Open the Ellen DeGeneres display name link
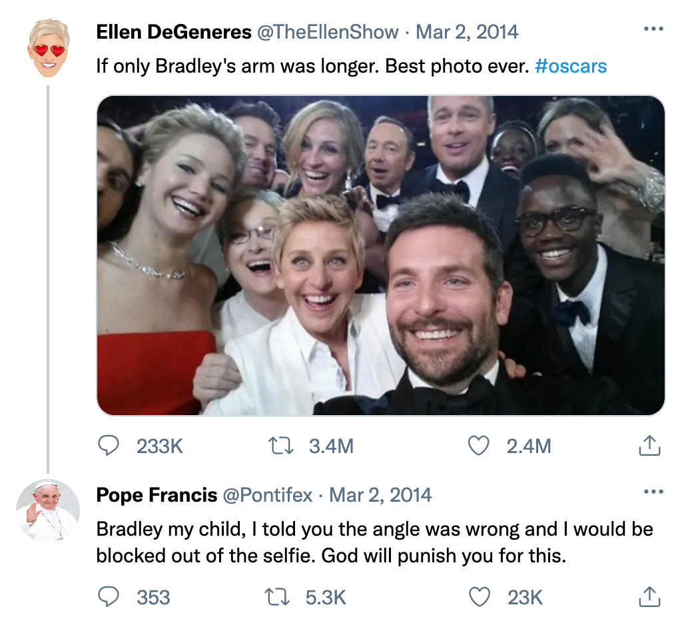The width and height of the screenshot is (682, 625). (174, 32)
